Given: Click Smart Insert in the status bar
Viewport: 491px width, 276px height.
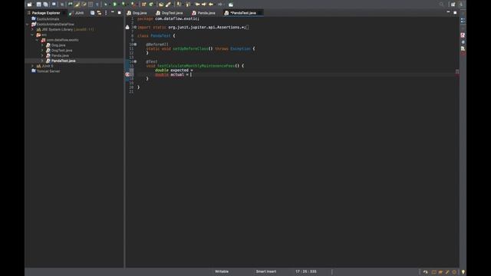Looking at the screenshot, I should pyautogui.click(x=266, y=271).
